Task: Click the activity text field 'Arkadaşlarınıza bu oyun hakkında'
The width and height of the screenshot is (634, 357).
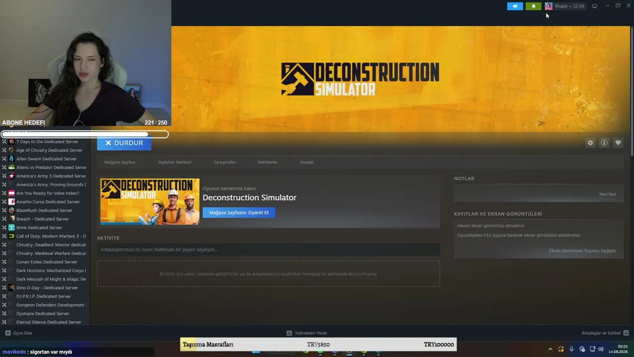Action: pos(268,249)
